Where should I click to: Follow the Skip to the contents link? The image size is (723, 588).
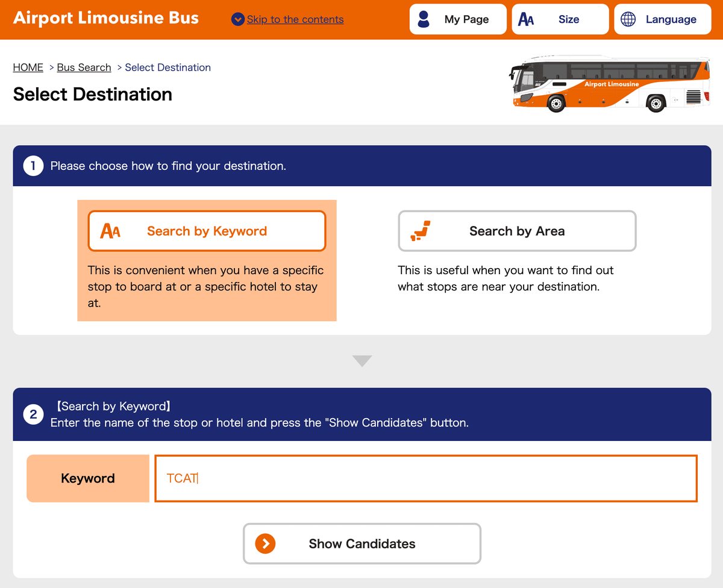tap(295, 19)
